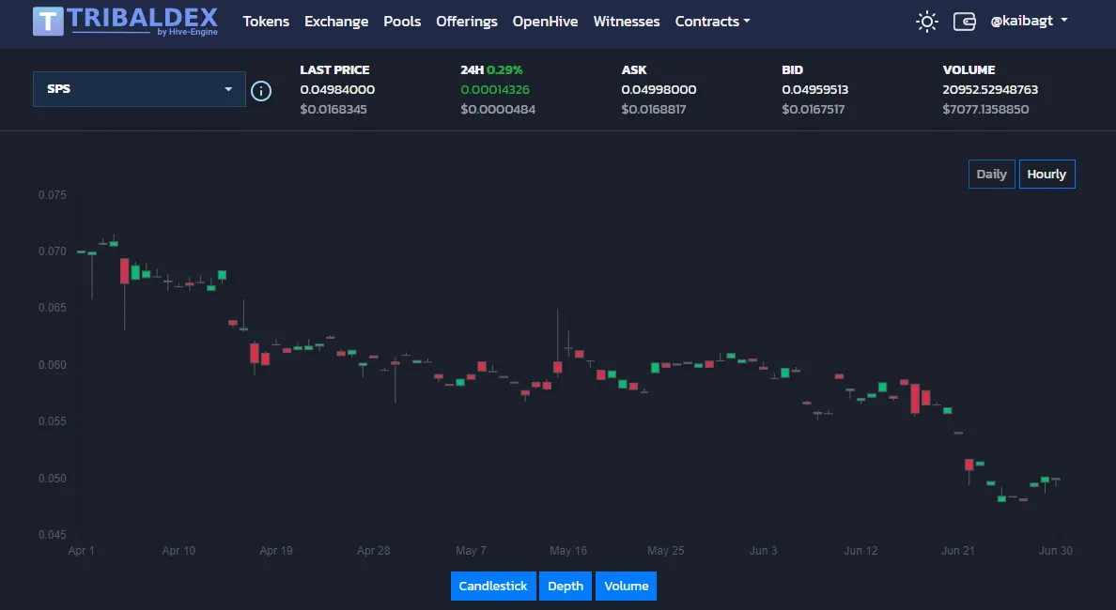
Task: Click the volume value 20952.52948763
Action: pyautogui.click(x=990, y=89)
